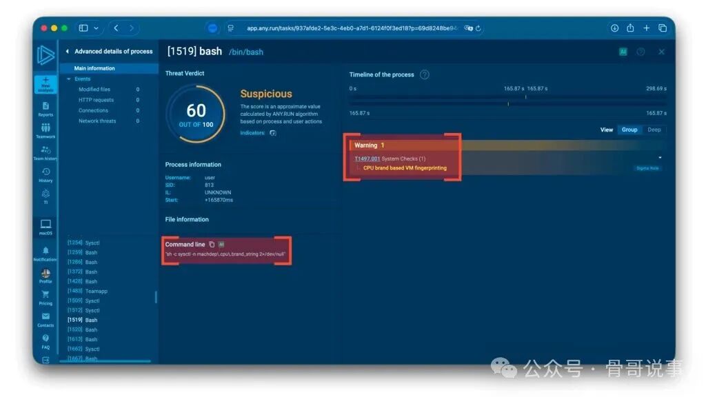This screenshot has height=397, width=706.
Task: Select process [1662] Sysctl
Action: 83,349
